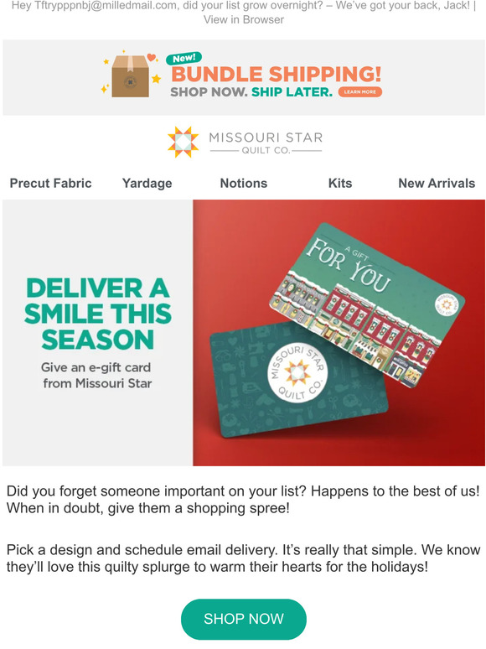The height and width of the screenshot is (649, 486).
Task: Click the cardboard box shipping icon
Action: pyautogui.click(x=130, y=76)
